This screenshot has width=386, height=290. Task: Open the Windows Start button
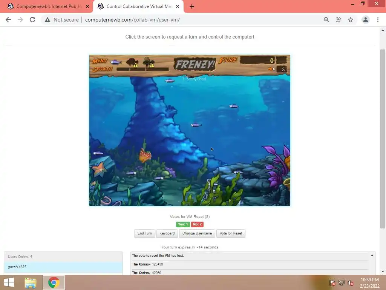click(x=9, y=282)
